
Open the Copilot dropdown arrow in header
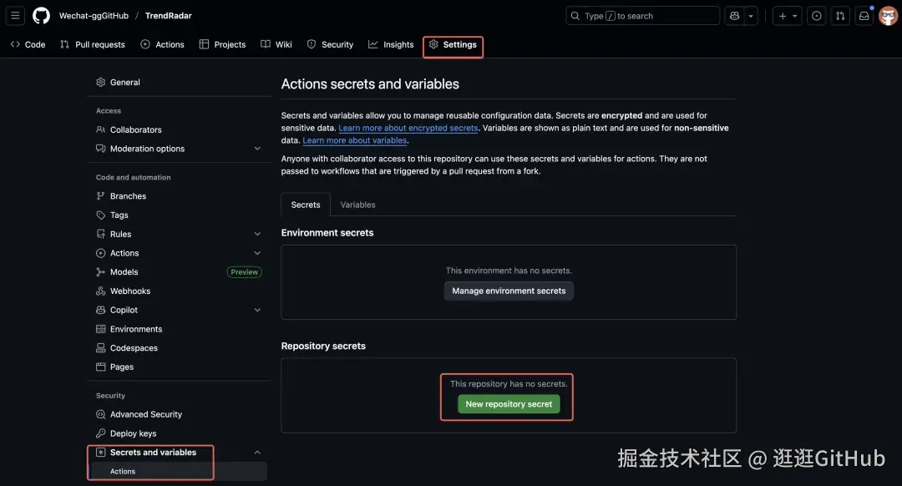pyautogui.click(x=752, y=16)
